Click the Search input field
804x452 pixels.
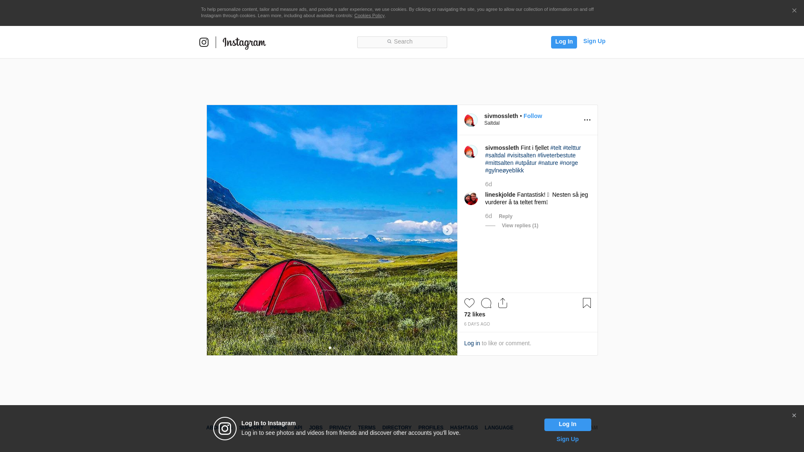[402, 42]
